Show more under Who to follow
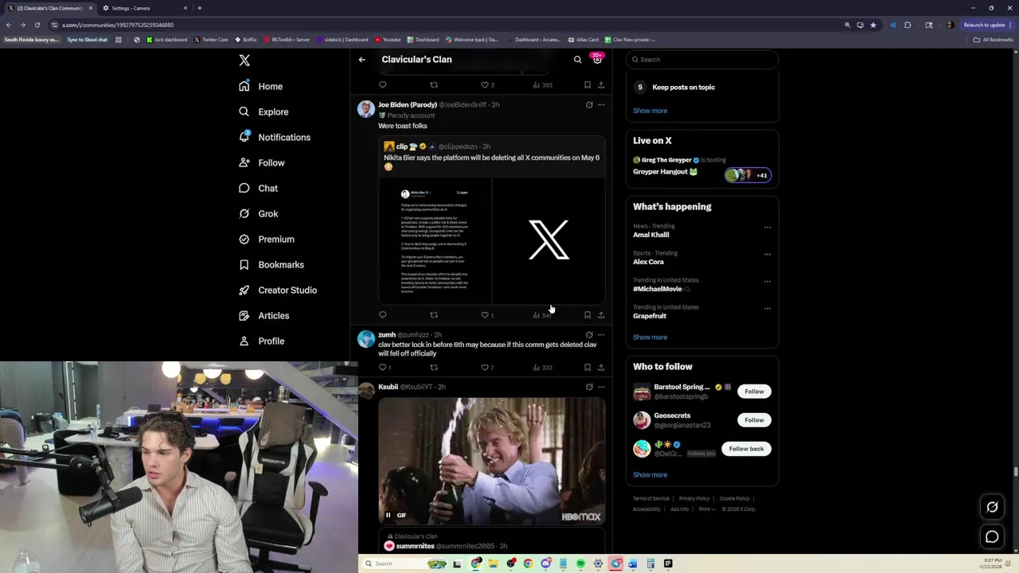Screen dimensions: 1019x573 650,475
